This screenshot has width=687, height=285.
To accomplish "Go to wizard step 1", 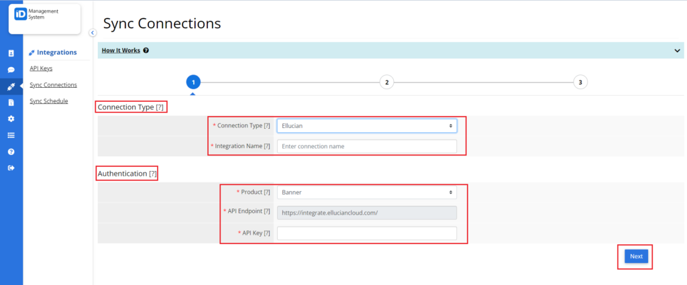I will coord(193,82).
